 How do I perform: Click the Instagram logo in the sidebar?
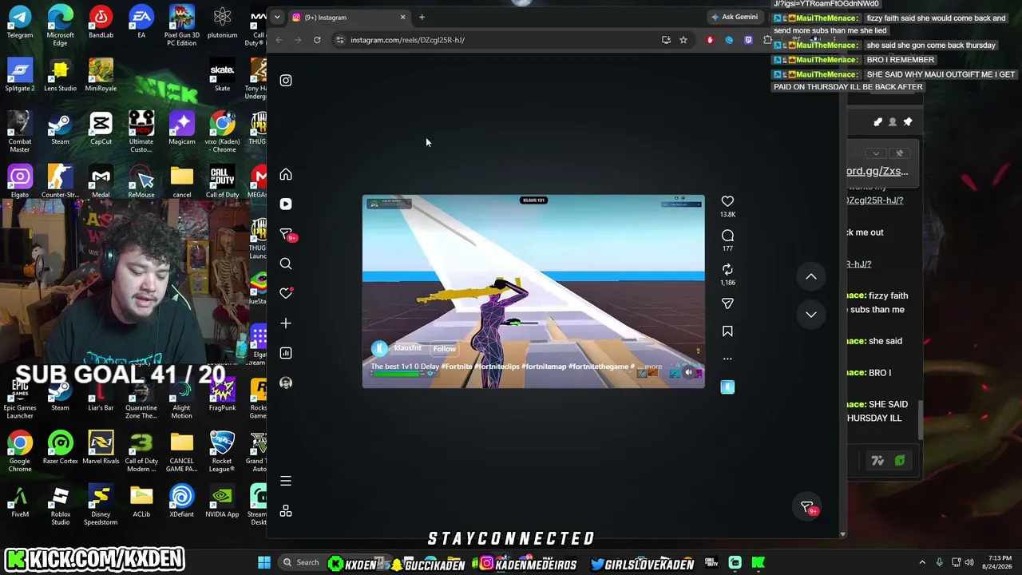pos(286,80)
